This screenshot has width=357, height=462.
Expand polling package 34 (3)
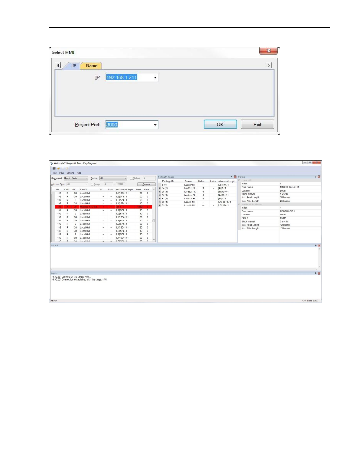tap(160, 188)
